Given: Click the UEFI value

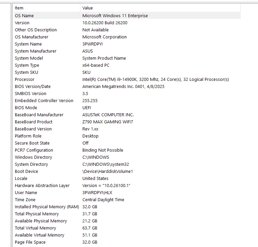Looking at the screenshot, I should coord(86,107).
